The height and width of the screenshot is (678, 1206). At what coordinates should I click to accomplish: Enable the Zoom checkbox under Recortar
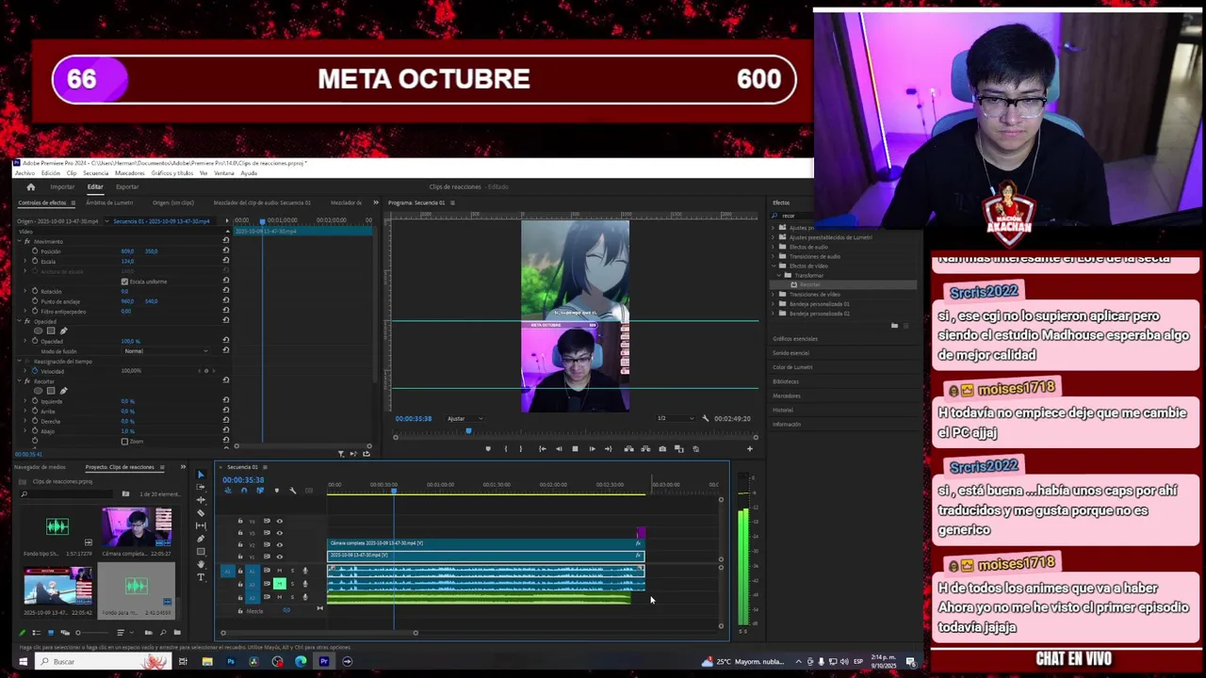pyautogui.click(x=124, y=442)
